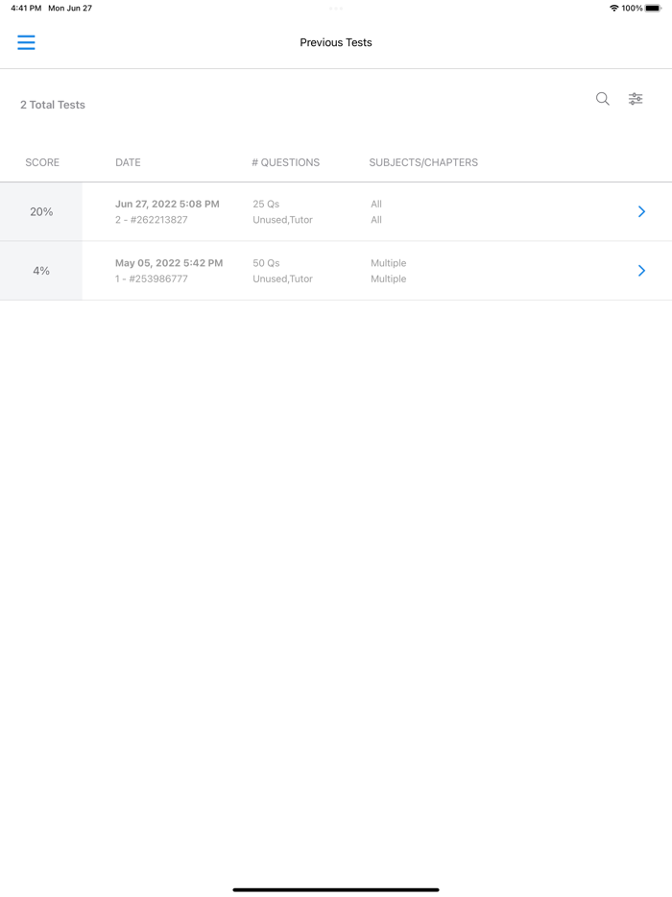Image resolution: width=672 pixels, height=897 pixels.
Task: Tap the Previous Tests page title
Action: click(336, 42)
